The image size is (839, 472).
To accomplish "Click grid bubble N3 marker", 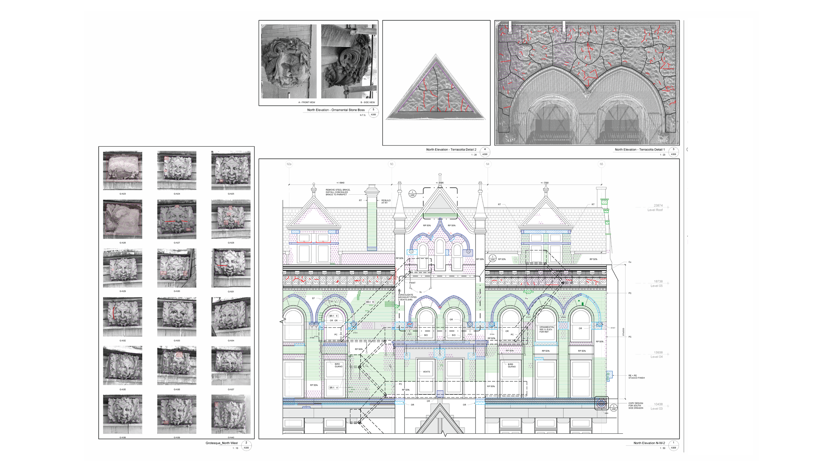I will point(391,164).
